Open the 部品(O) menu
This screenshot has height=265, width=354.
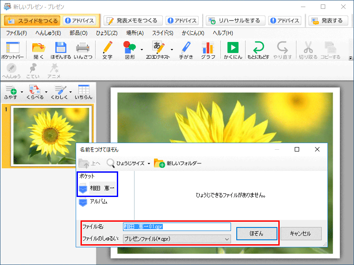[x=79, y=33]
